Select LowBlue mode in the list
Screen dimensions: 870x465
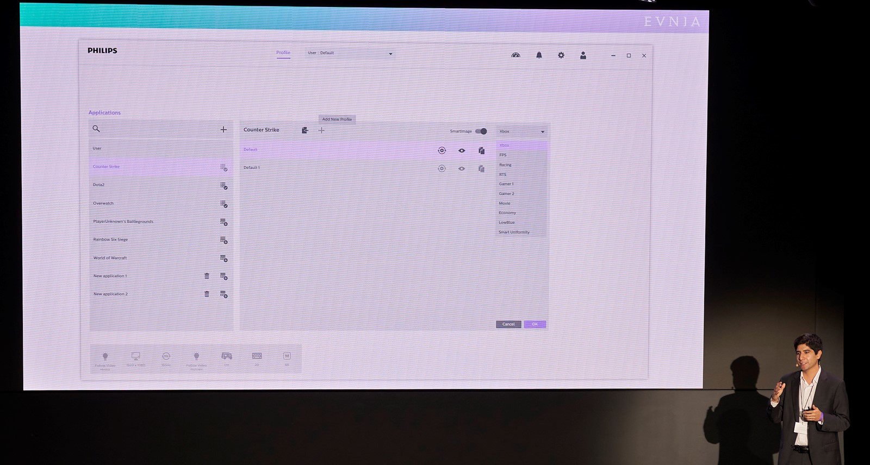tap(507, 222)
